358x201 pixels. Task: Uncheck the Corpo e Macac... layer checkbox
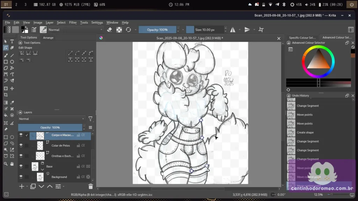tap(27, 135)
